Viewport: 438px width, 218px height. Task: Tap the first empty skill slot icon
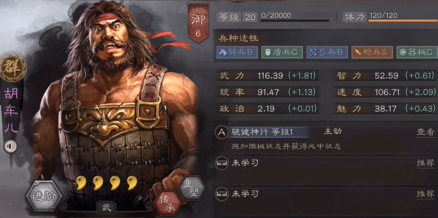222,163
